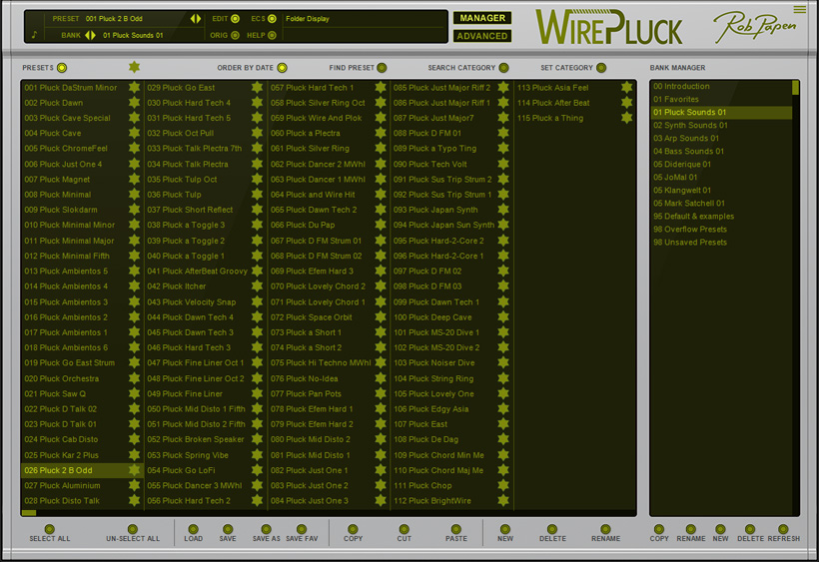819x562 pixels.
Task: Click bank manager COPY button
Action: coord(659,529)
